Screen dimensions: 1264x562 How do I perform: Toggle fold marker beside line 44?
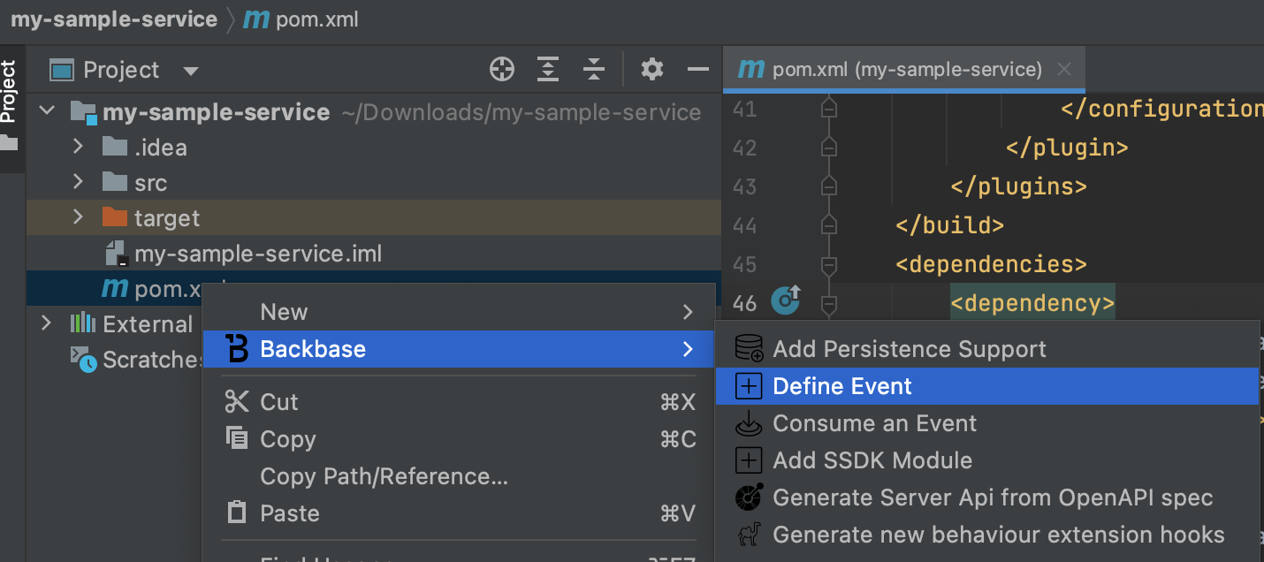point(828,225)
